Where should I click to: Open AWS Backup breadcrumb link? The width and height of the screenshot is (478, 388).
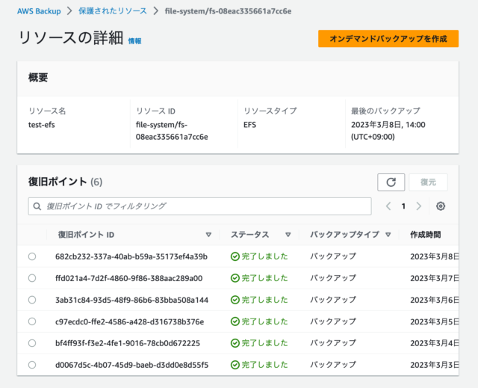pos(39,11)
